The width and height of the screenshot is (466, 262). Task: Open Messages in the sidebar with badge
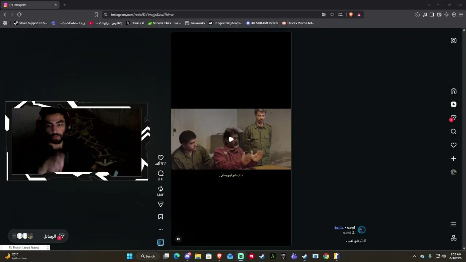(453, 118)
